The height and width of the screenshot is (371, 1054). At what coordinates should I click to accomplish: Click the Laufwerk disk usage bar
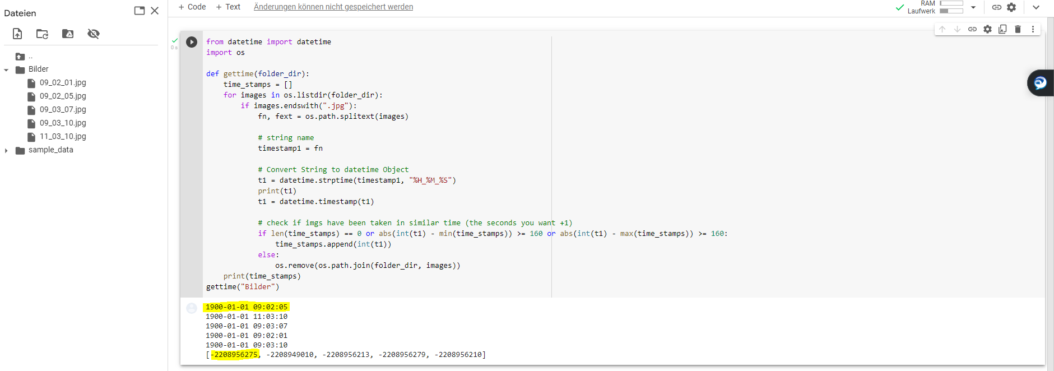point(951,11)
